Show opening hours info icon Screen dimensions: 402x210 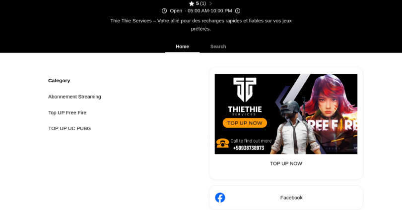tap(238, 11)
